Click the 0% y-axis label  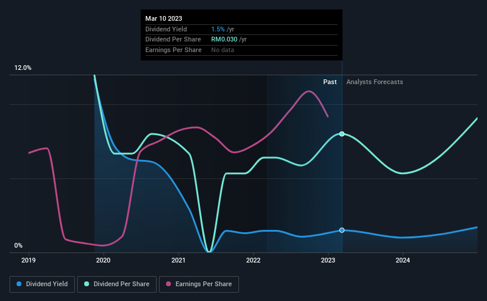(x=18, y=245)
